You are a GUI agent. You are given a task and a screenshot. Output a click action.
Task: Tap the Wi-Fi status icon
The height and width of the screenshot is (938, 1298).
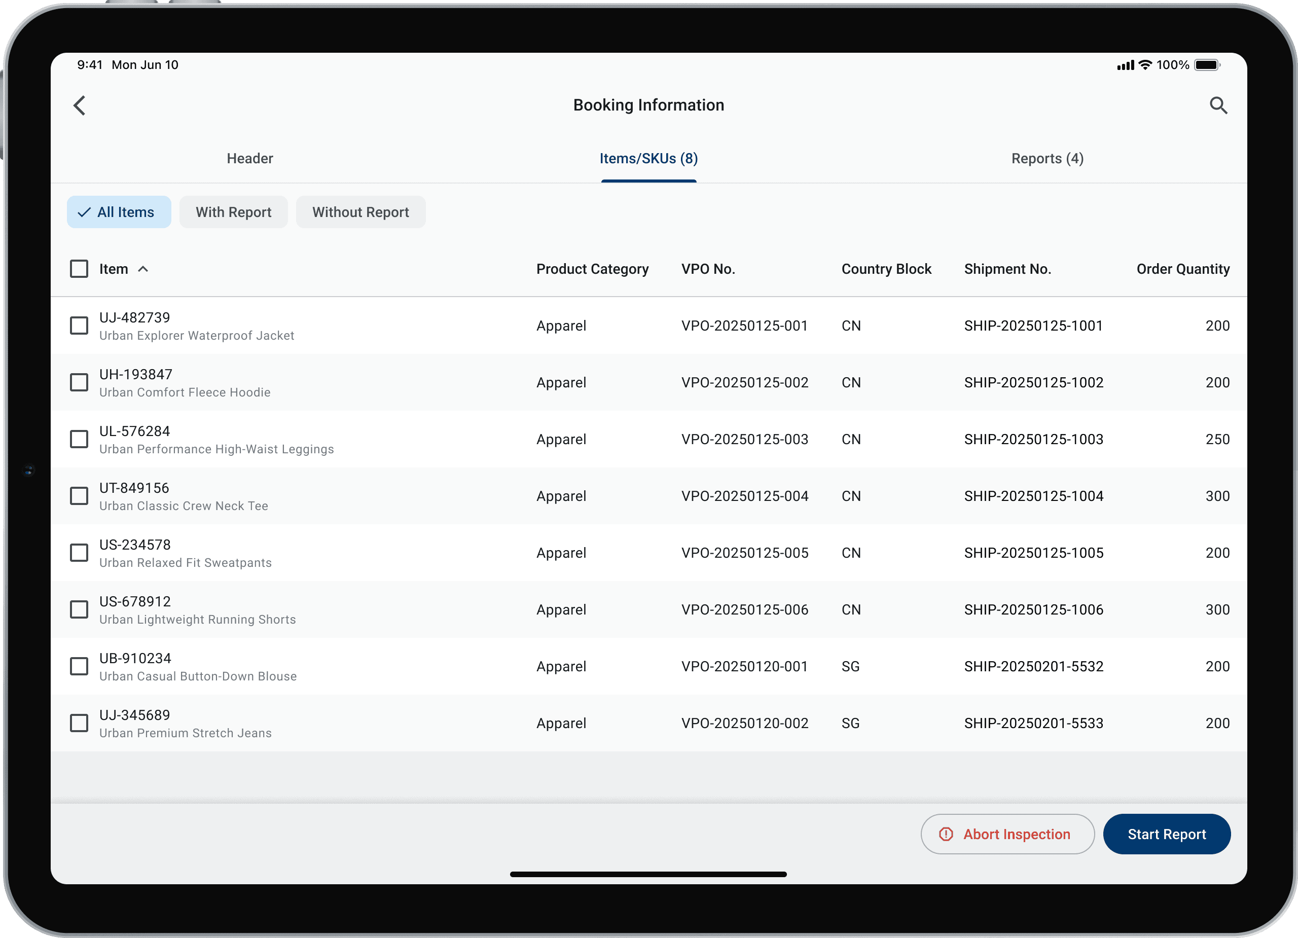(1144, 65)
